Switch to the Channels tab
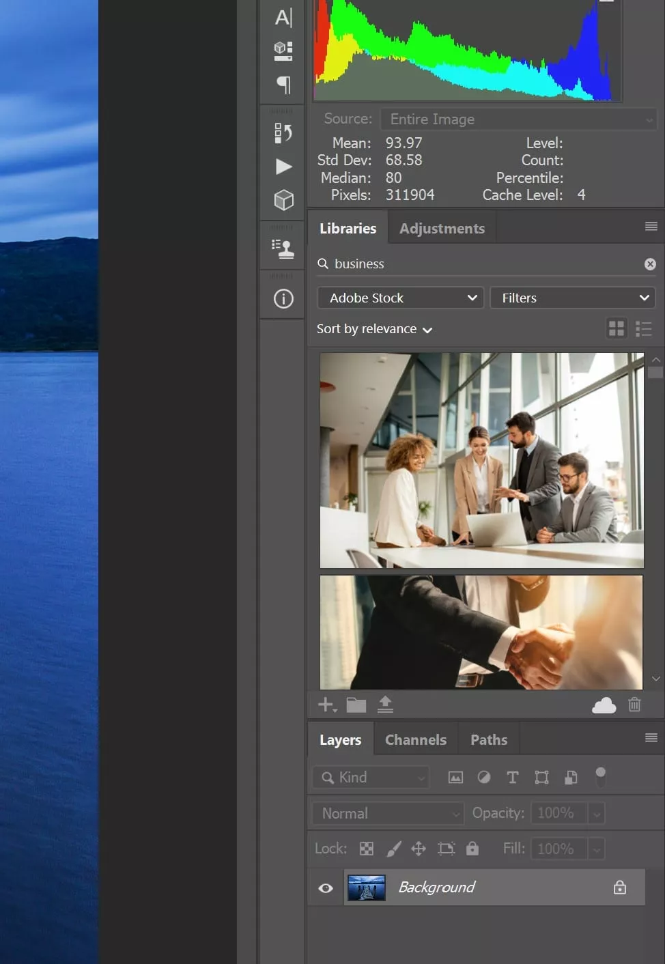 (416, 740)
